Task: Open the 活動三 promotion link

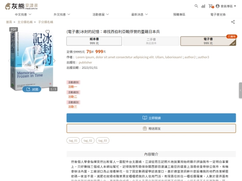Action: (x=73, y=107)
